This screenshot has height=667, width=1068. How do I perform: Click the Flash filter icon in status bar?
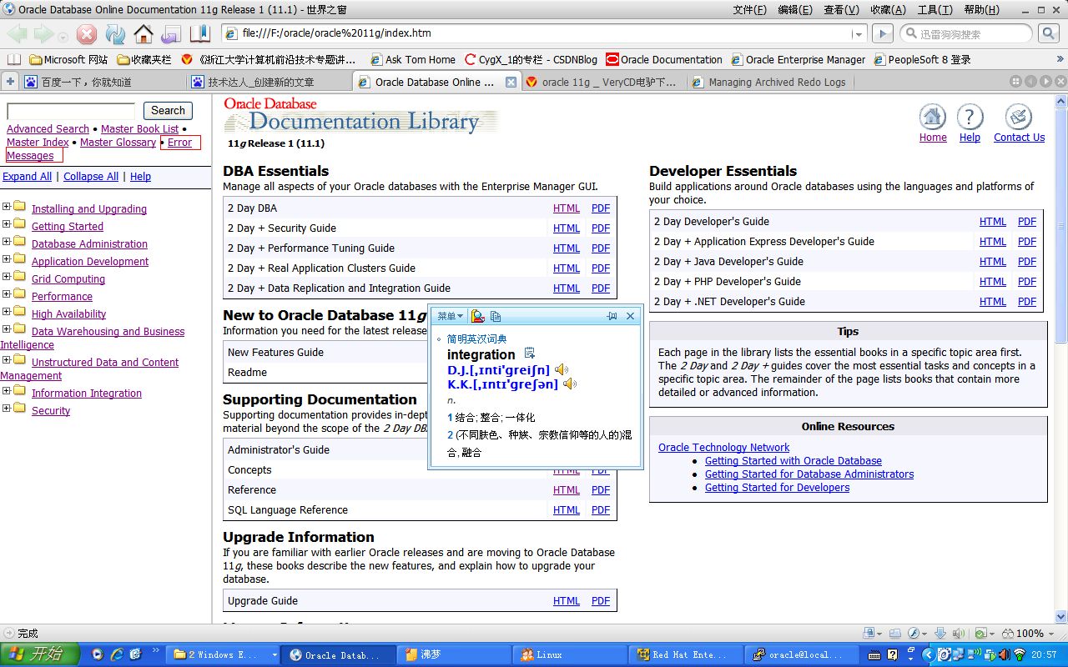(x=913, y=634)
